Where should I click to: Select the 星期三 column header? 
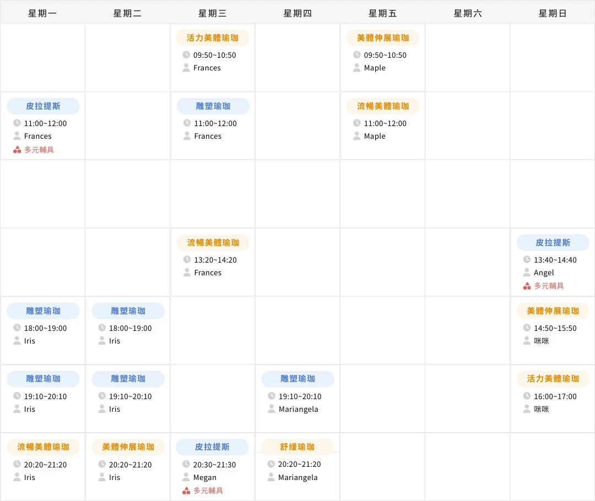[212, 13]
